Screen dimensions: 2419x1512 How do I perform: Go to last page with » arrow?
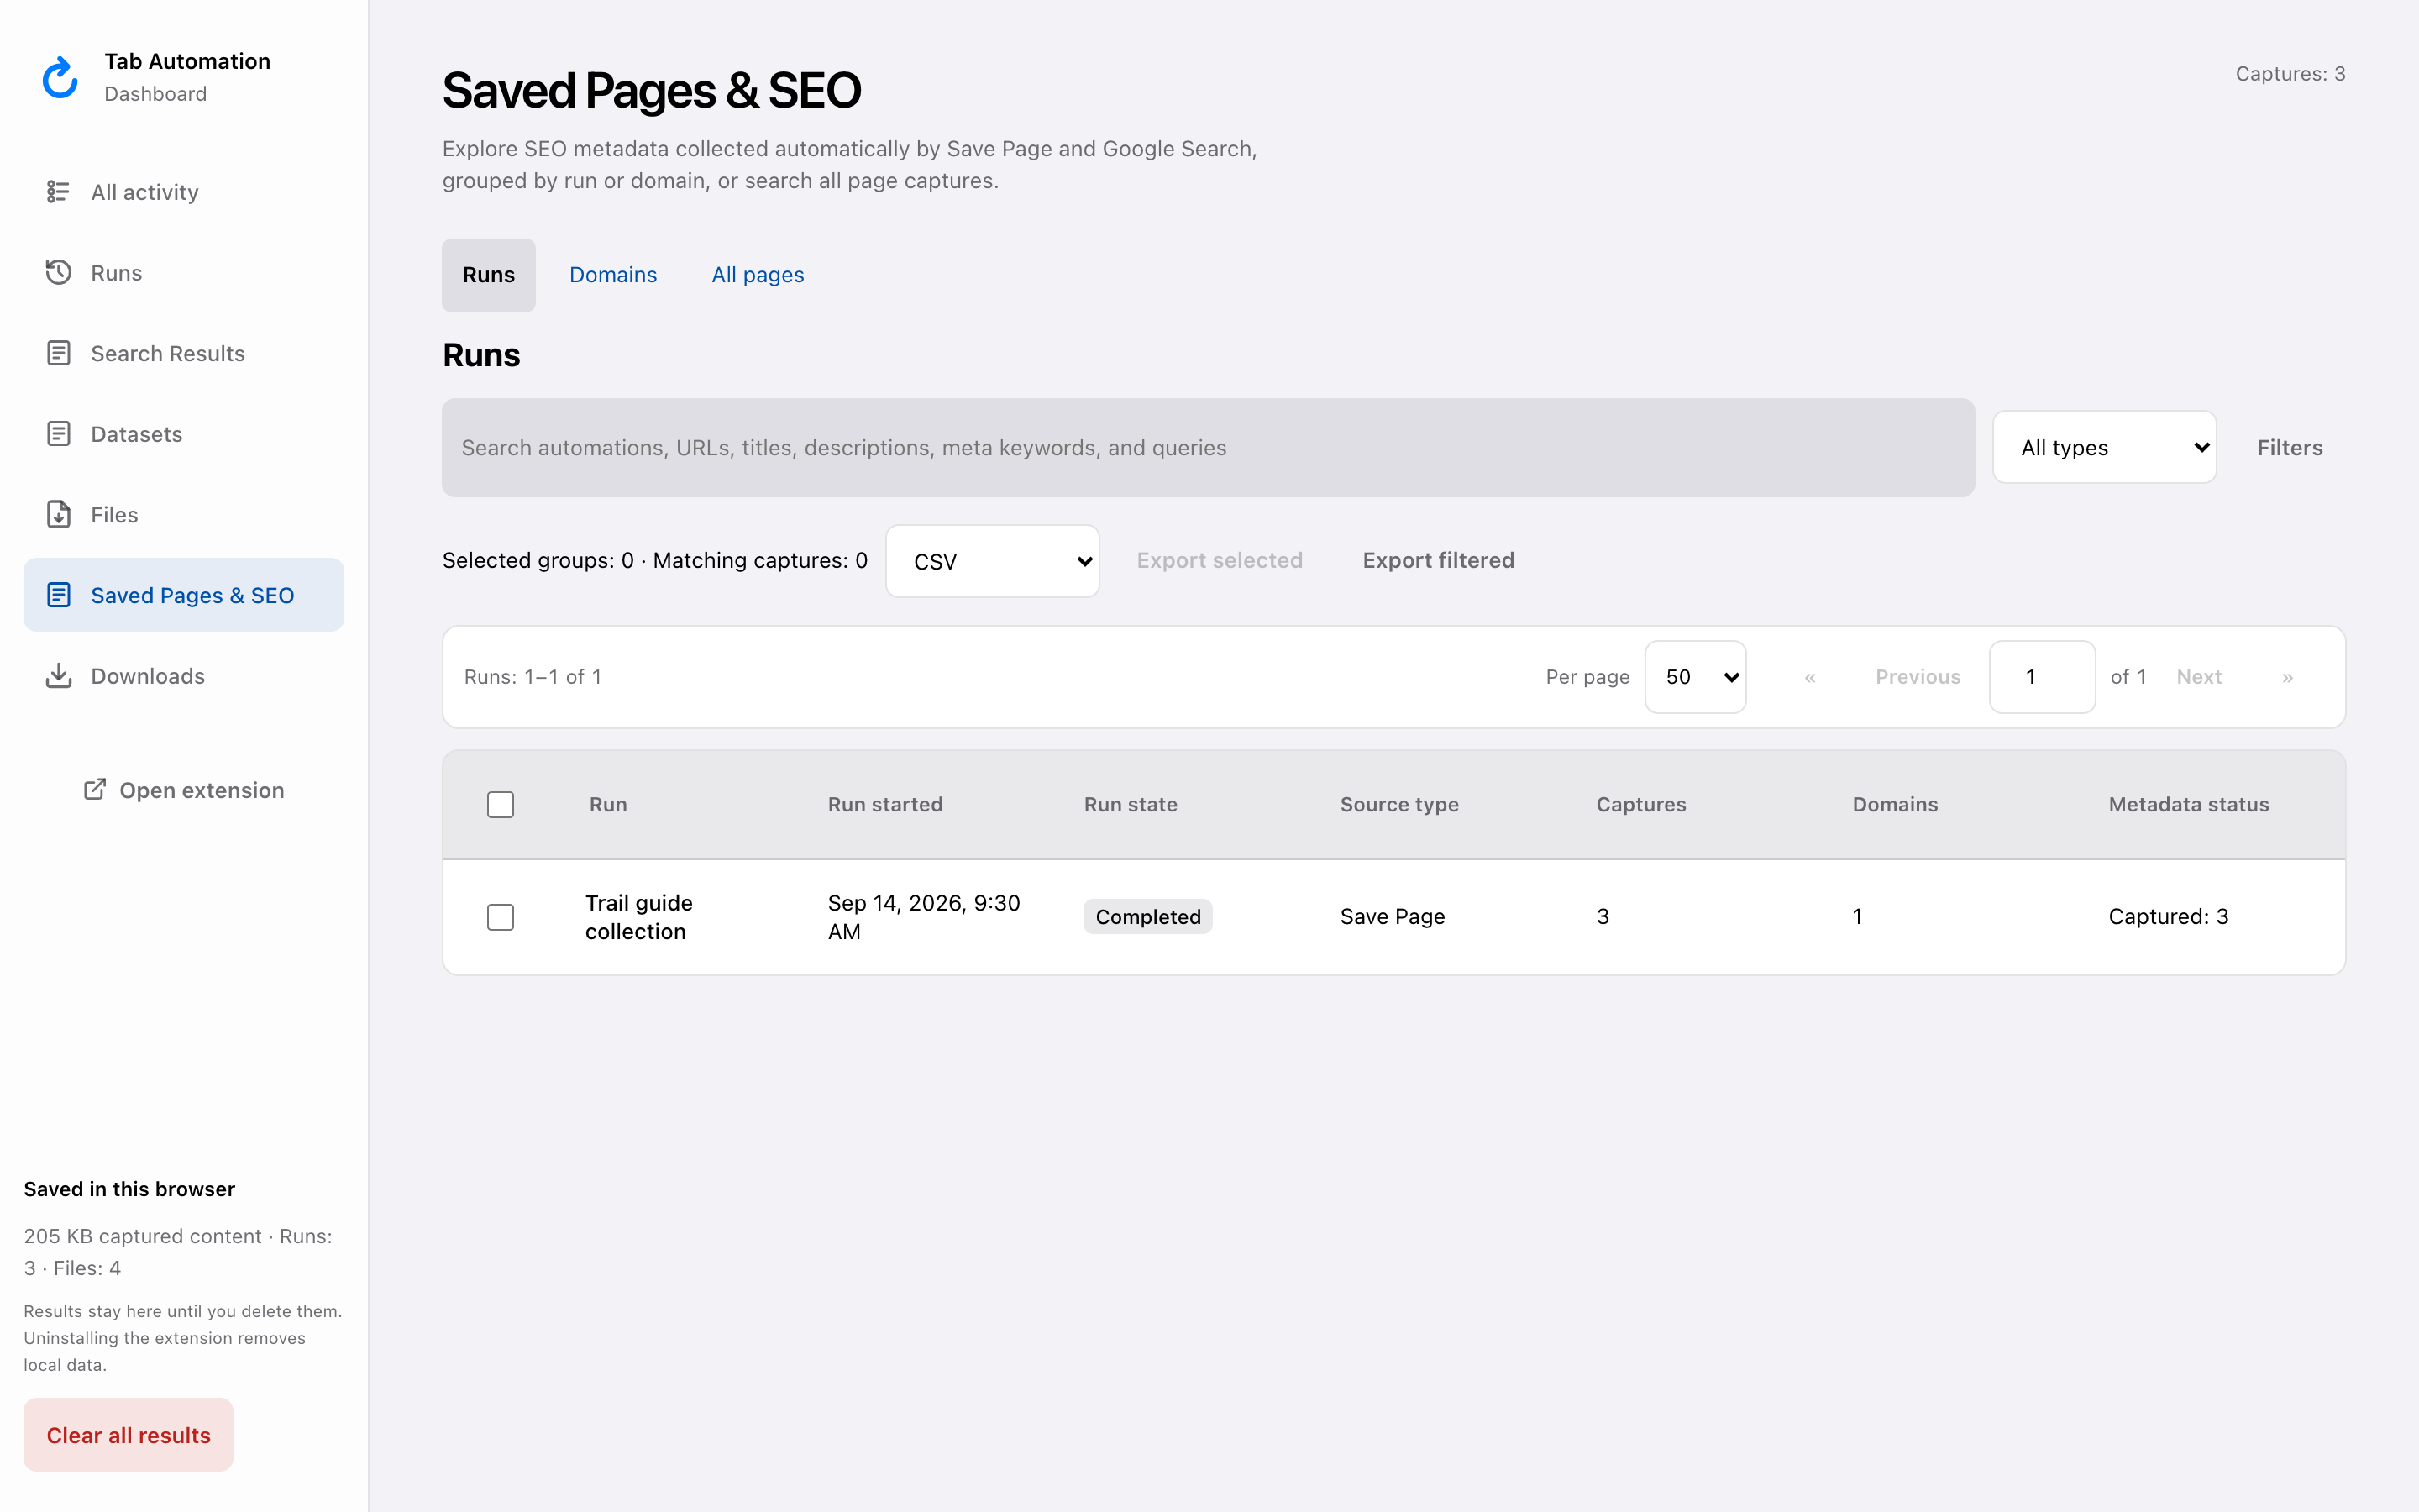(2287, 677)
